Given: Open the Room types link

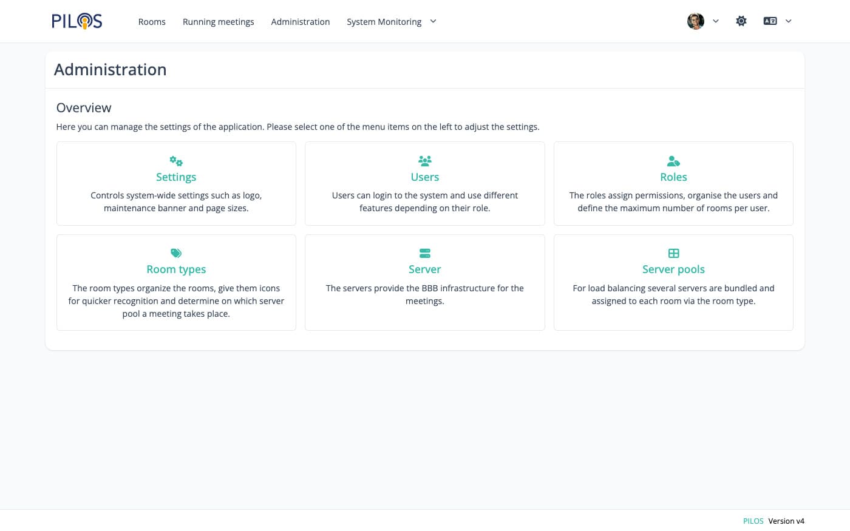Looking at the screenshot, I should click(176, 269).
